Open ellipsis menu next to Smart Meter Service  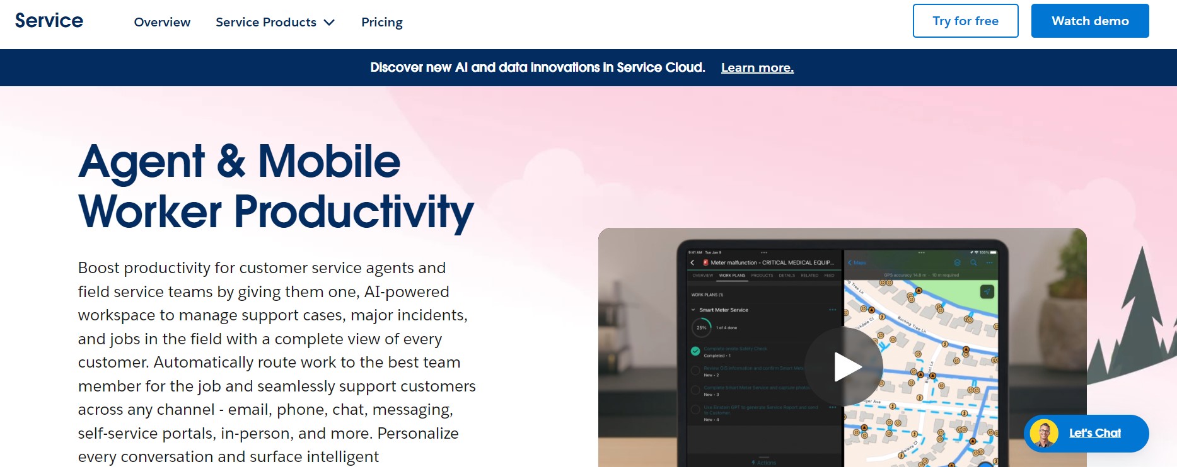pyautogui.click(x=832, y=310)
